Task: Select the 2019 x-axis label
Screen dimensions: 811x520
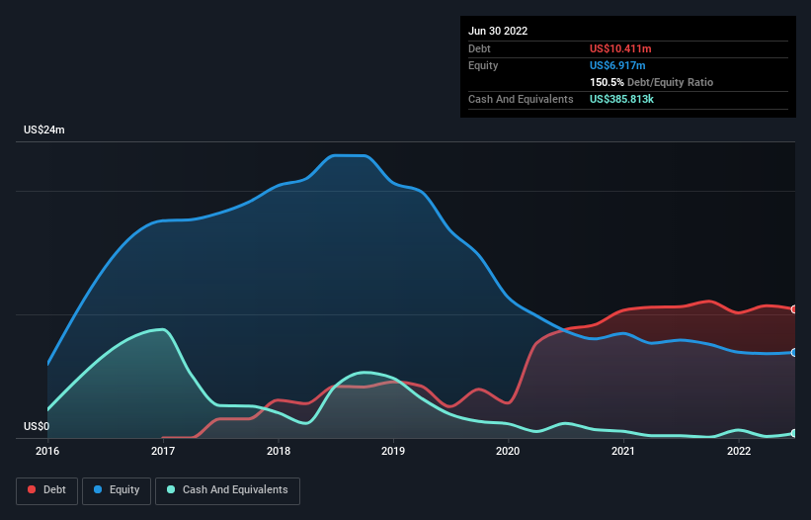Action: click(393, 451)
